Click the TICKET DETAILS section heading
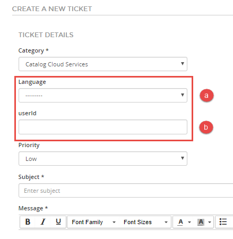The height and width of the screenshot is (239, 233). click(46, 35)
